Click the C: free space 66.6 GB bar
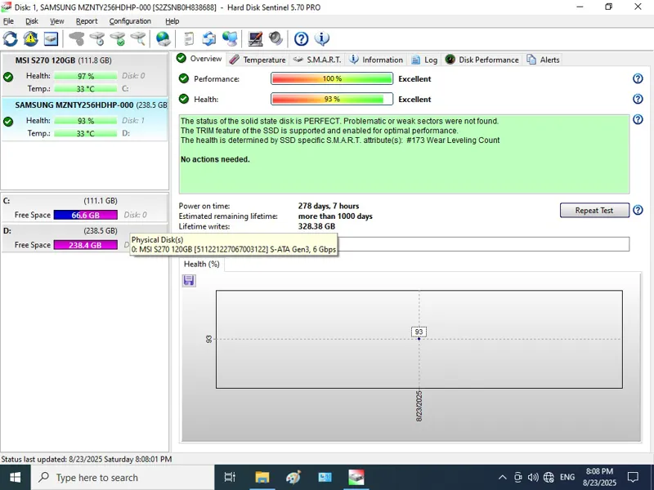 tap(86, 215)
